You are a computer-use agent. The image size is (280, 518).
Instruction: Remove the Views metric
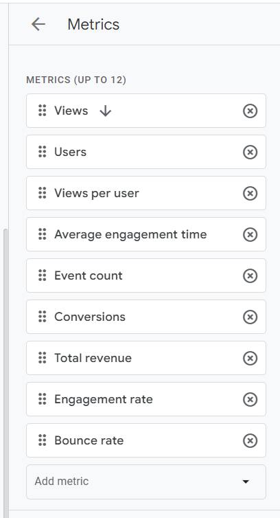(250, 111)
